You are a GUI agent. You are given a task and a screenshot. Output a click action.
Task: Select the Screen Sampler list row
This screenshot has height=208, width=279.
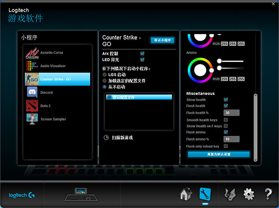[x=58, y=119]
